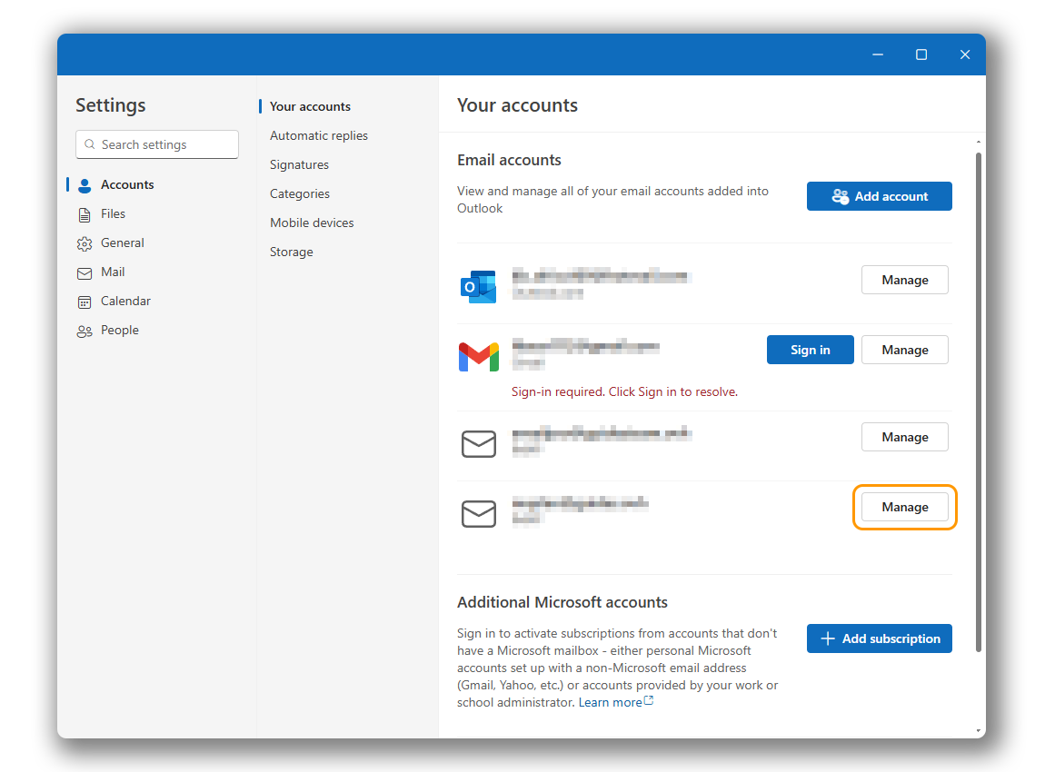Open People settings via contacts icon
The height and width of the screenshot is (772, 1045).
click(85, 331)
